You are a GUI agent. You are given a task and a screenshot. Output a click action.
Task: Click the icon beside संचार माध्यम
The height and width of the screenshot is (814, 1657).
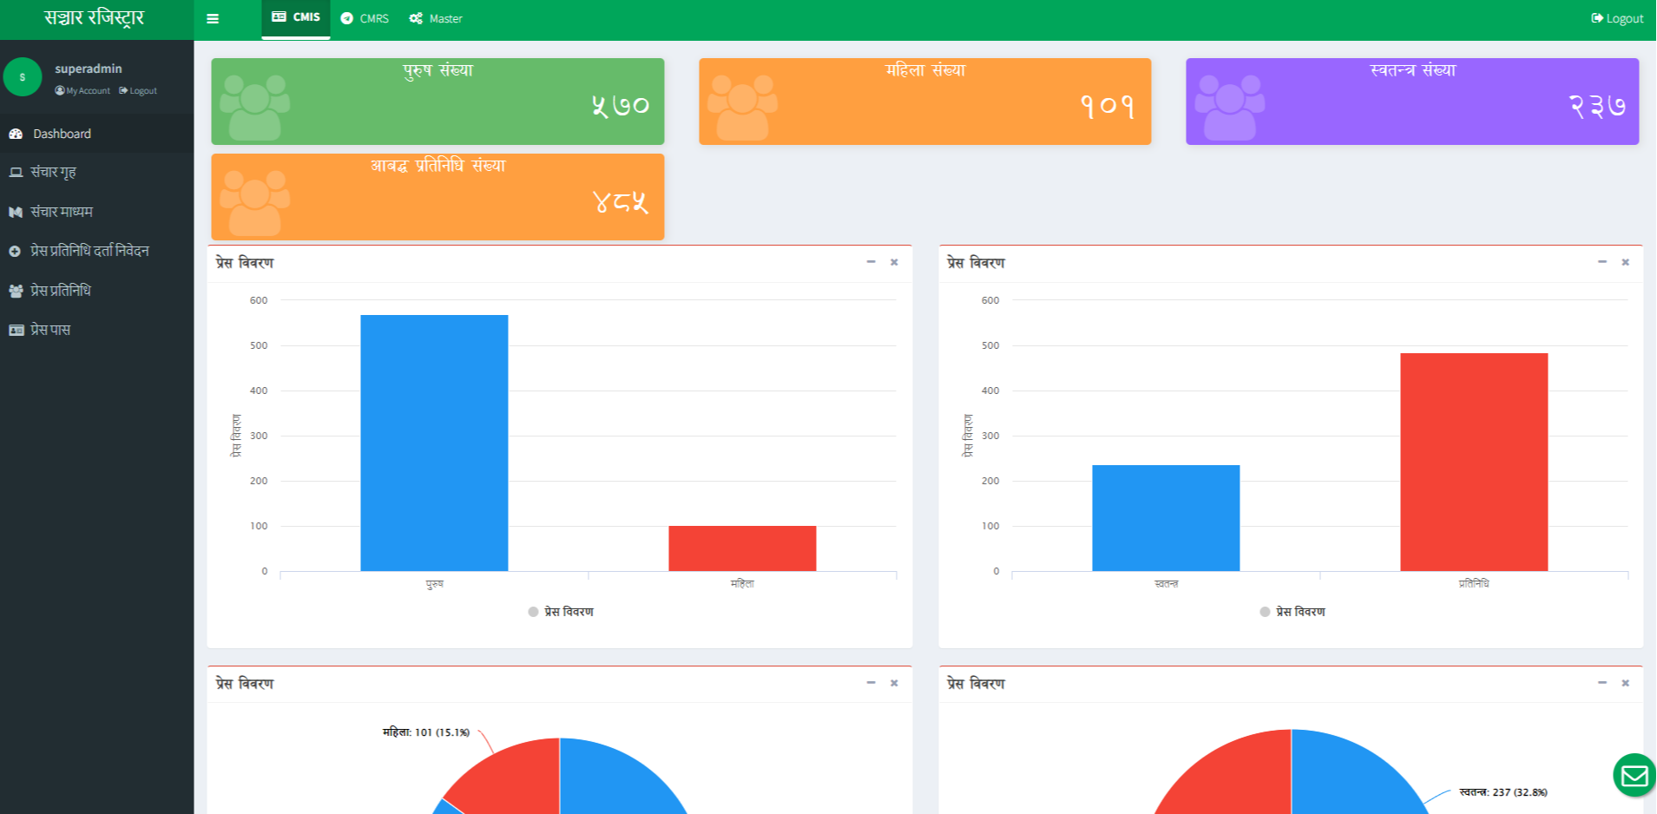[x=16, y=212]
